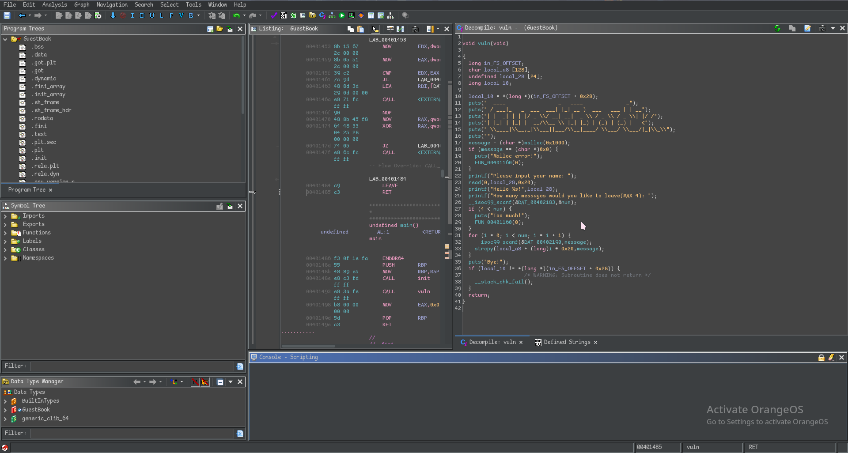Image resolution: width=848 pixels, height=453 pixels.
Task: Click the orange diamond toolbar icon
Action: 361,15
